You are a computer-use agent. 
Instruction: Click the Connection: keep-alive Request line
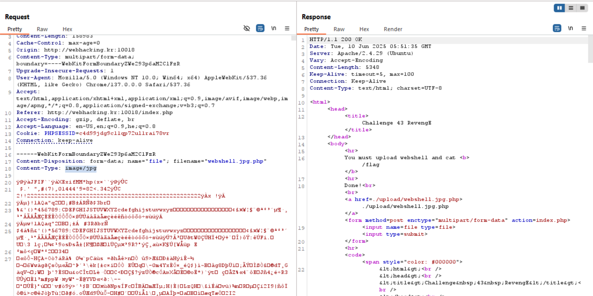pos(54,141)
